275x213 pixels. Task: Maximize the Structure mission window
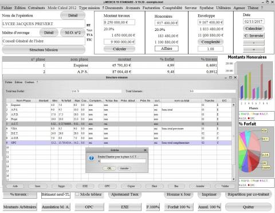[x=230, y=77]
